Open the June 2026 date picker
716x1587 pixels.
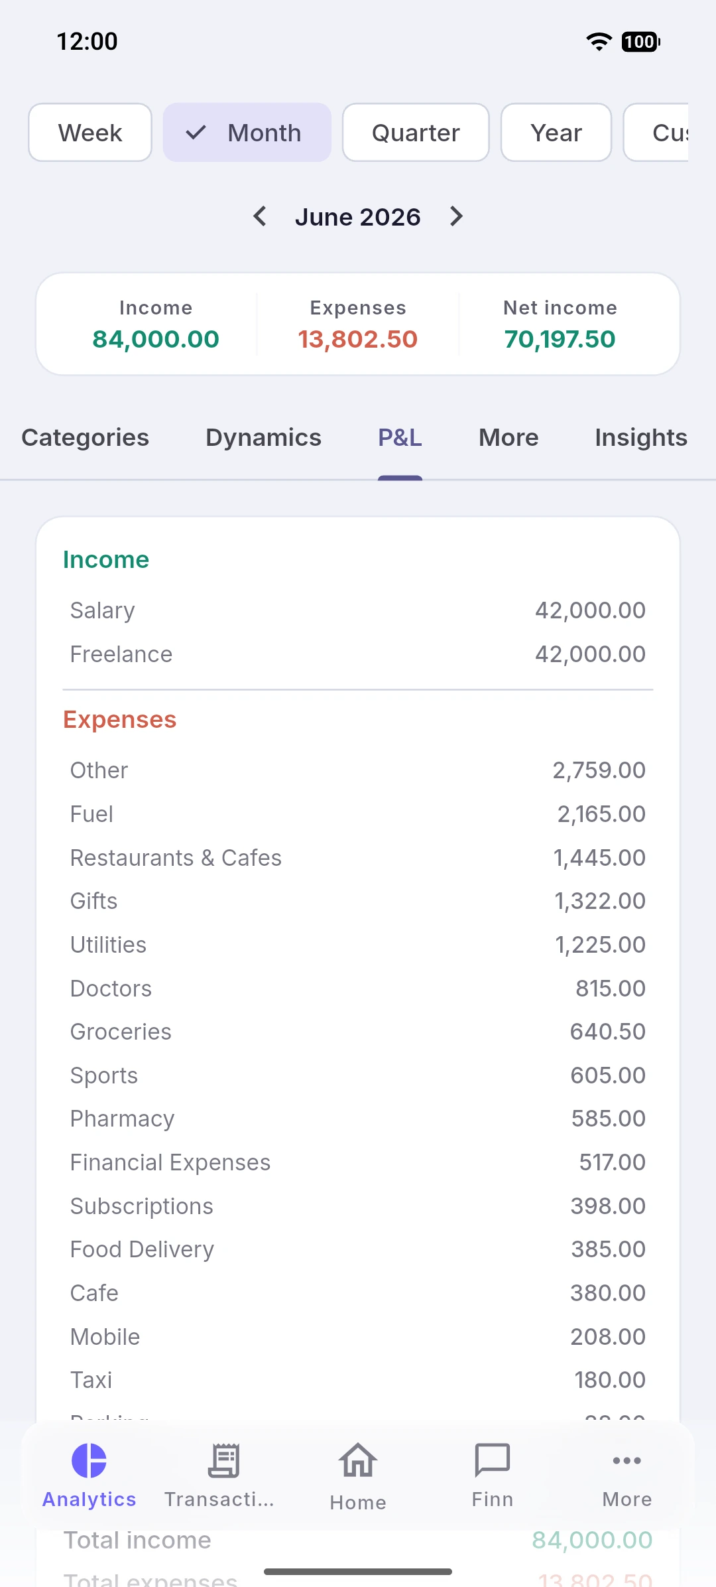(x=358, y=217)
